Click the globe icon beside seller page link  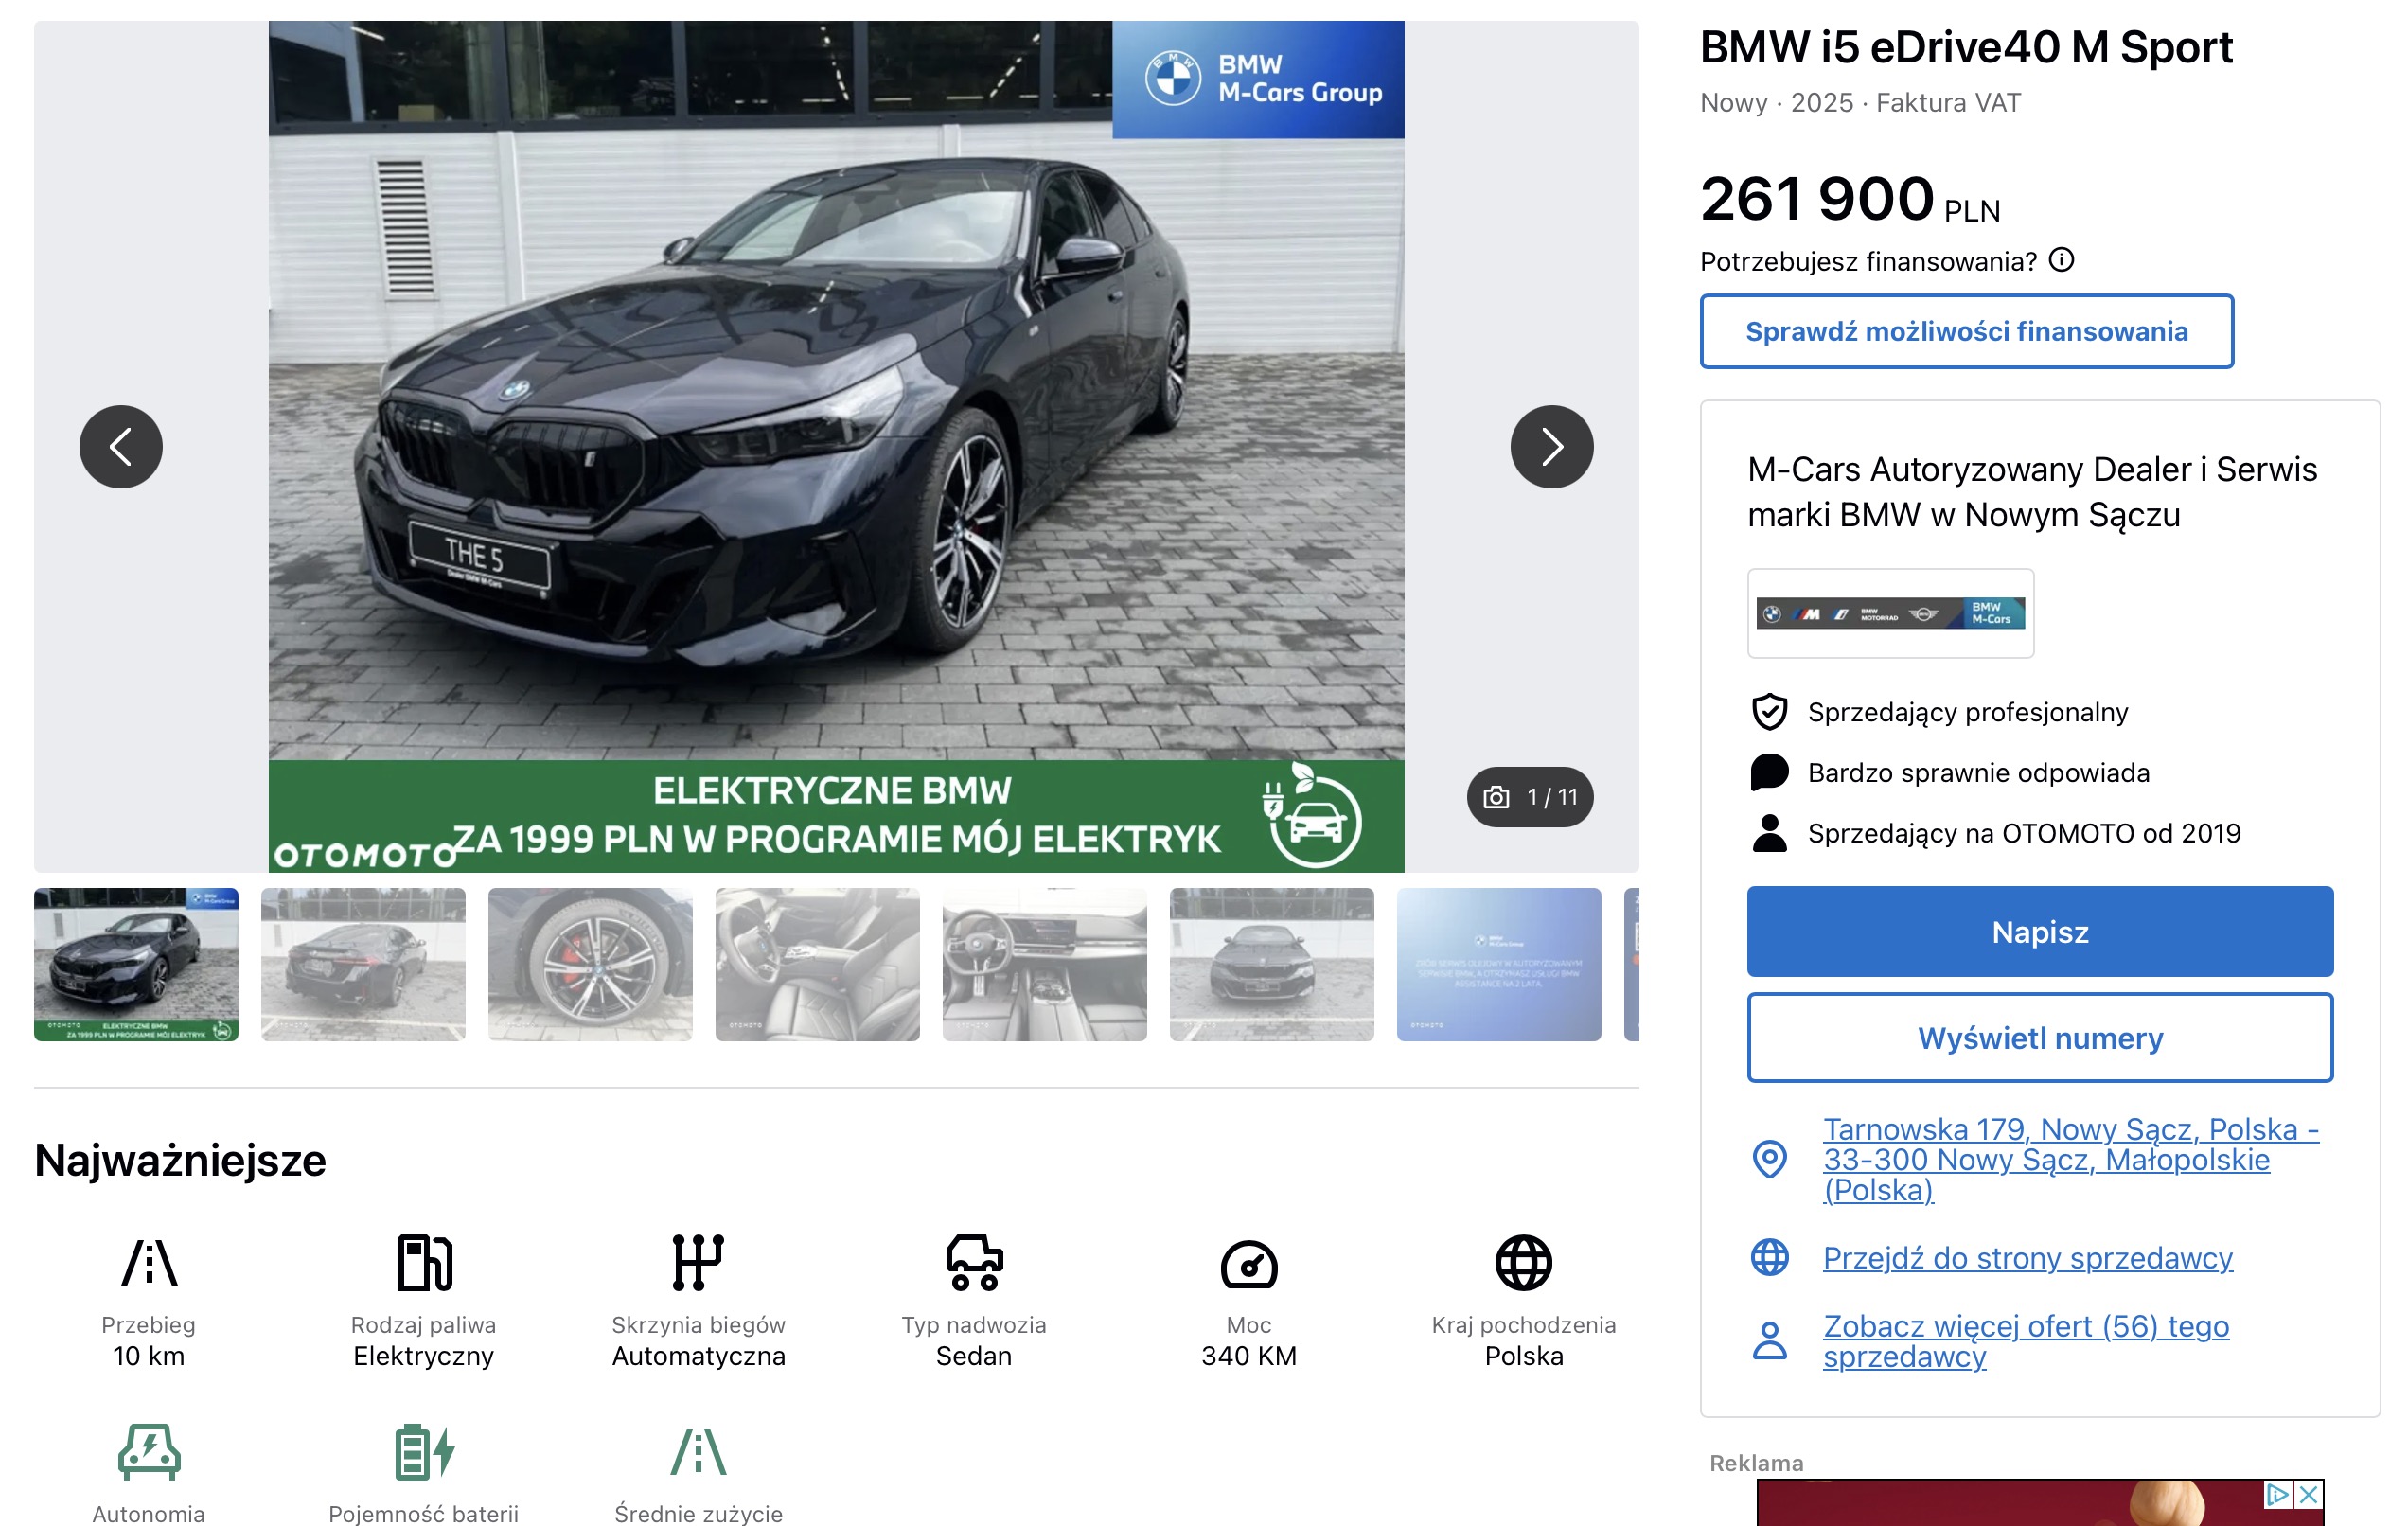point(1770,1257)
